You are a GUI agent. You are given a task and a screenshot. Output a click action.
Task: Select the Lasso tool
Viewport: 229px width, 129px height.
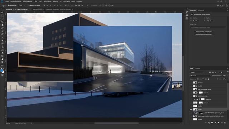[x=3, y=19]
